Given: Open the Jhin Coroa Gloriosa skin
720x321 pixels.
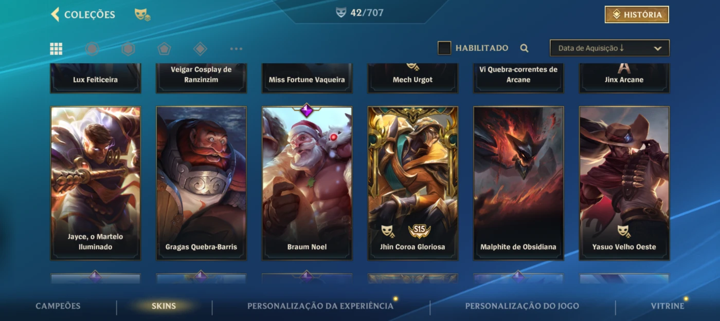Looking at the screenshot, I should click(413, 183).
